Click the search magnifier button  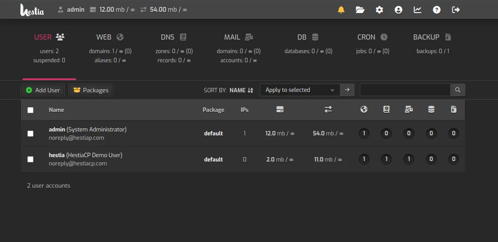pos(458,90)
